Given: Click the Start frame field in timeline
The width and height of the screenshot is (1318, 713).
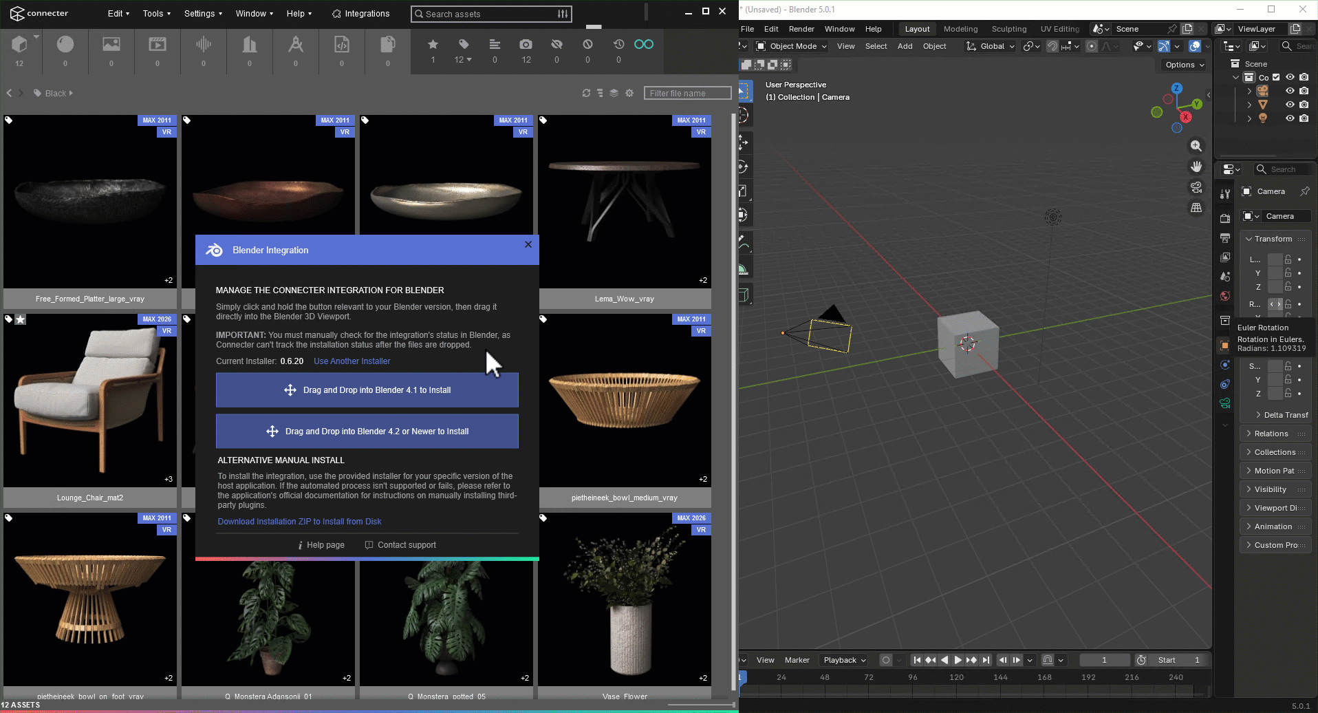Looking at the screenshot, I should coord(1178,660).
